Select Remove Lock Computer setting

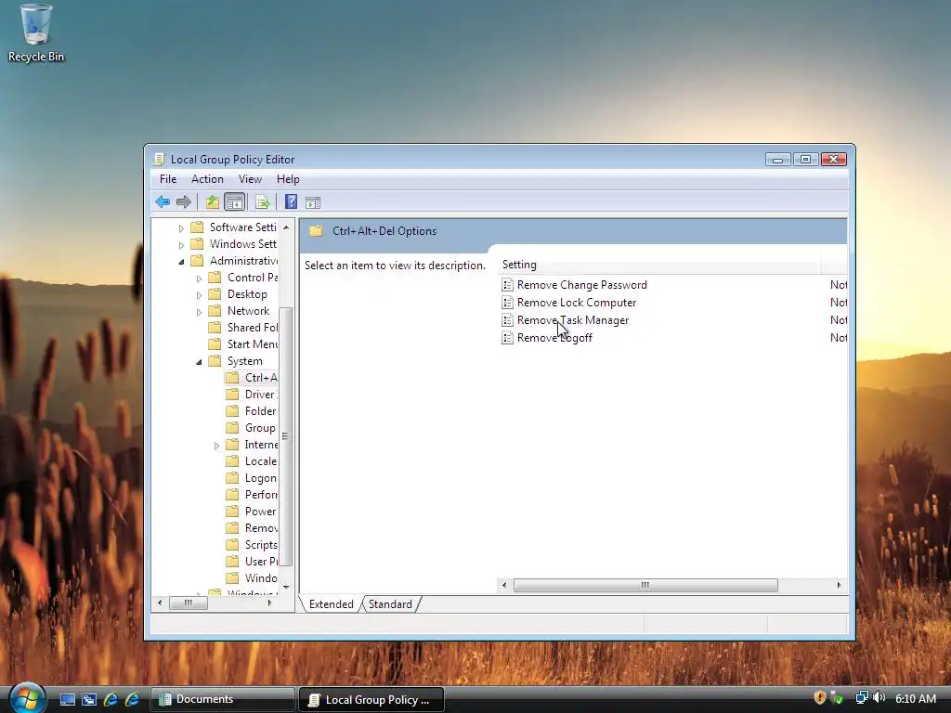click(576, 303)
